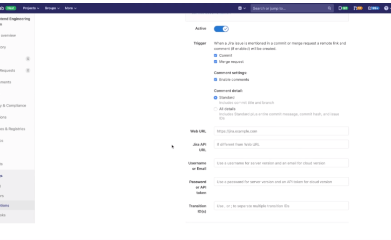Open the More dropdown menu

70,8
